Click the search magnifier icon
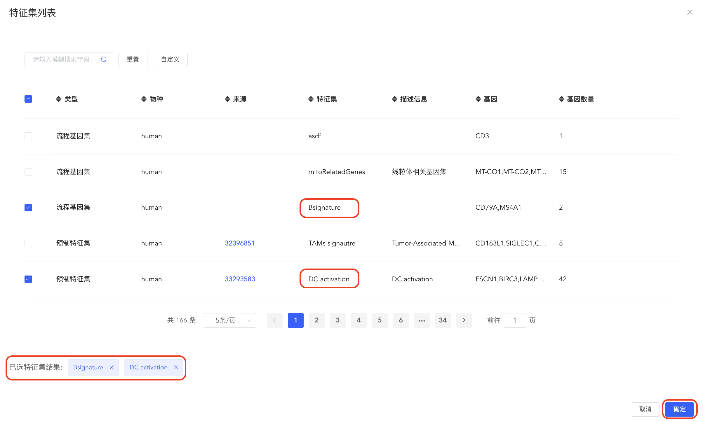 [104, 59]
